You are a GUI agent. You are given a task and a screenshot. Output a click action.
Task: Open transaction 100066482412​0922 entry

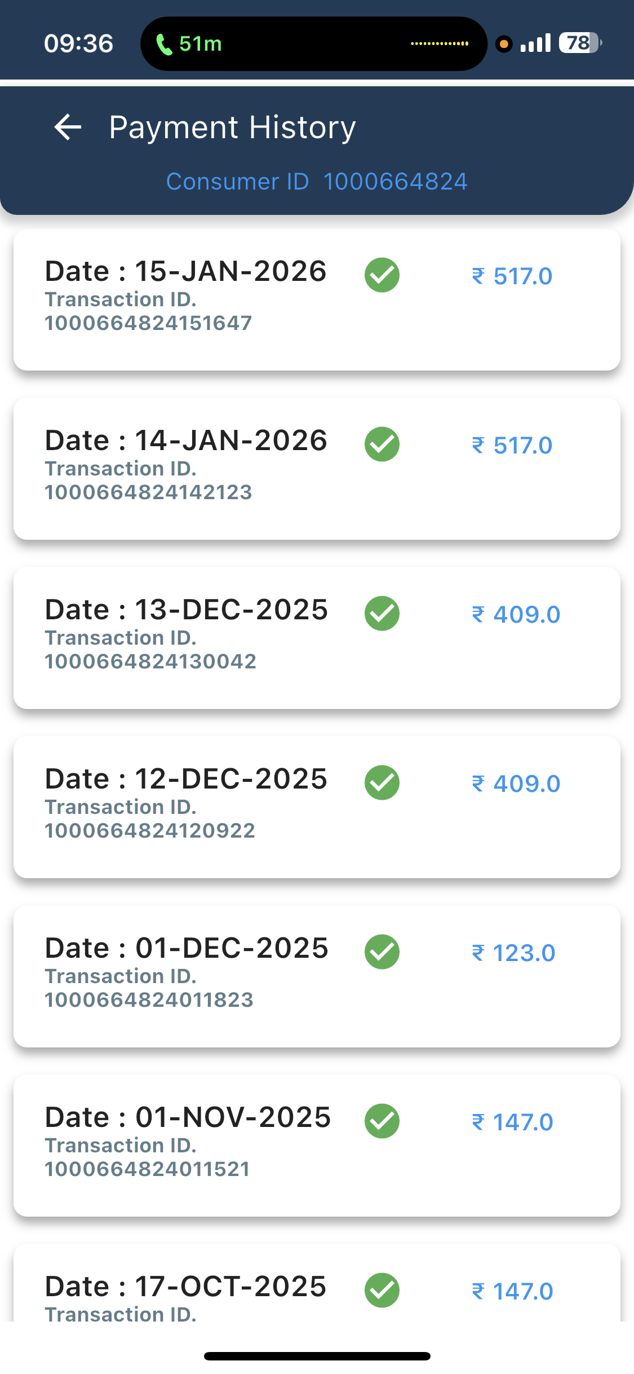[150, 830]
